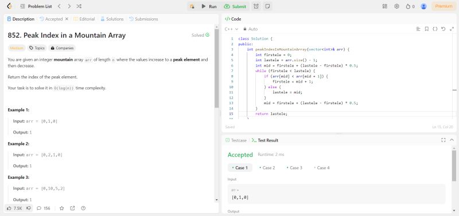Pick a random problem with shuffle icon
The height and width of the screenshot is (216, 459).
click(79, 6)
